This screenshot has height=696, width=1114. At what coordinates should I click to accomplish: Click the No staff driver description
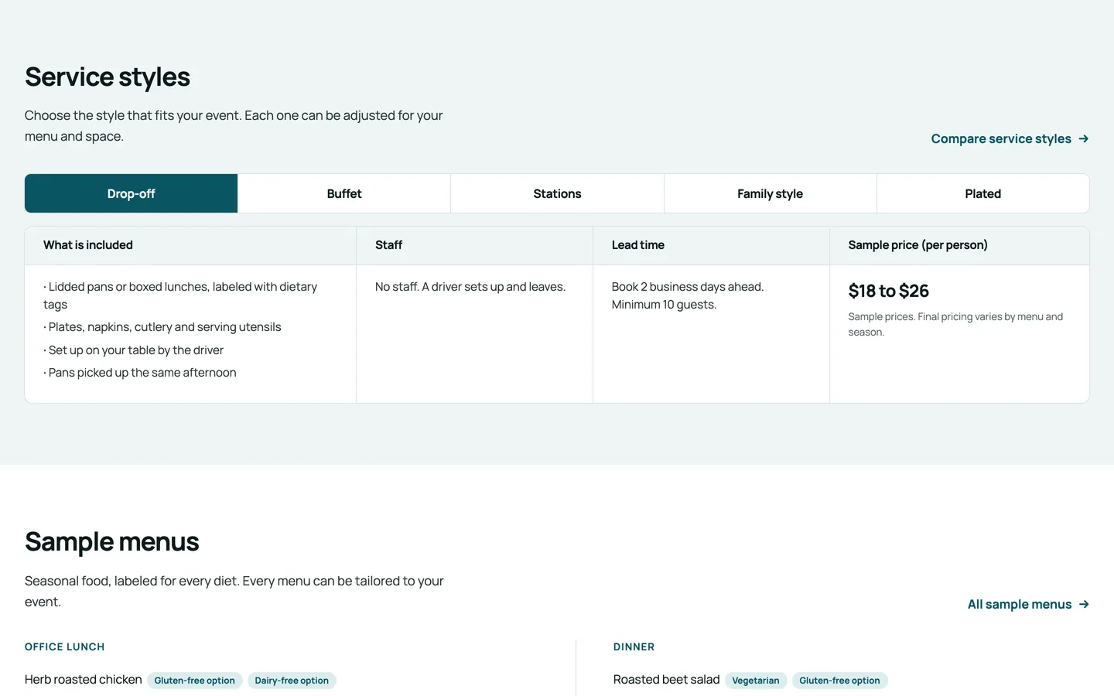470,287
